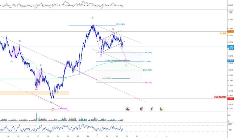This screenshot has height=138, width=234.
Task: Click date 21 on the time axis
Action: [58, 136]
